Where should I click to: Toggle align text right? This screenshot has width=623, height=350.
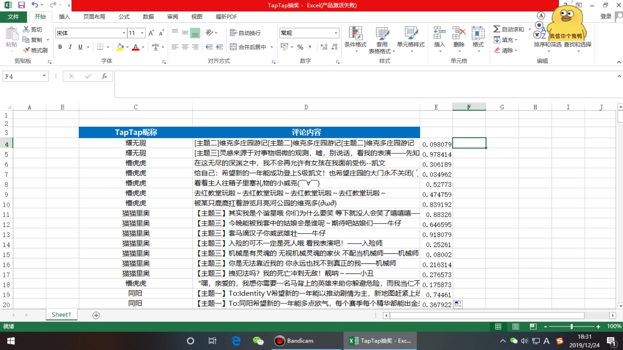tap(195, 47)
